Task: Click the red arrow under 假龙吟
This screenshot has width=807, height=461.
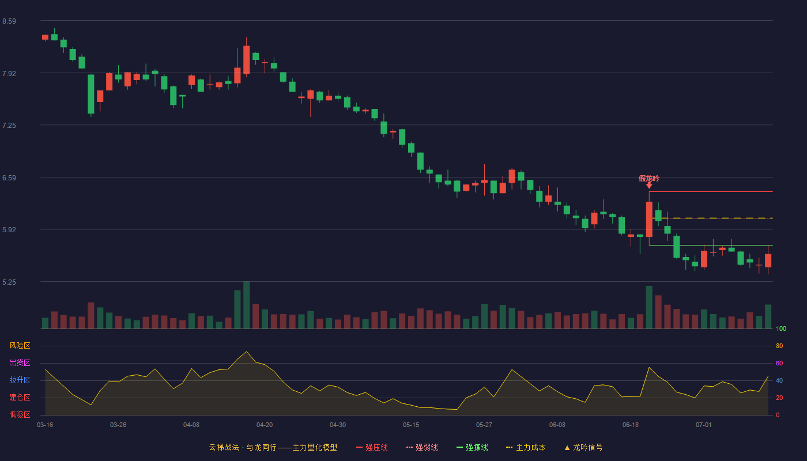Action: point(649,186)
